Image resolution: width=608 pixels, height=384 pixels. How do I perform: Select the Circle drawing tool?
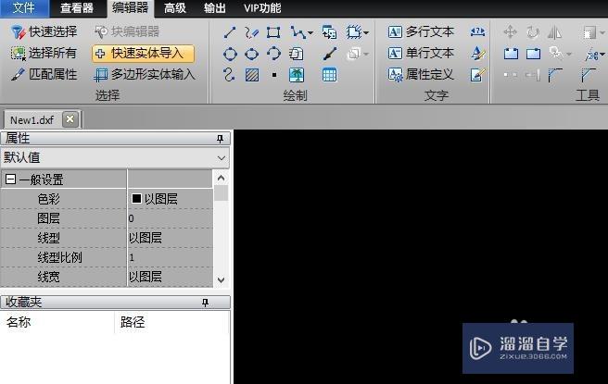coord(230,54)
